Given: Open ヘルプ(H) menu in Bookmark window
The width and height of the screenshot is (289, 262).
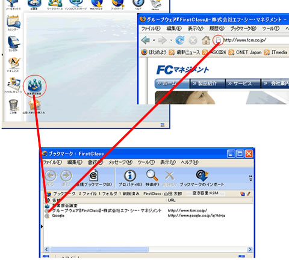Looking at the screenshot, I should (x=190, y=162).
